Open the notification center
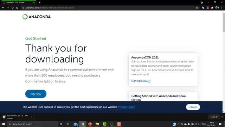This screenshot has width=225, height=127. (x=220, y=124)
